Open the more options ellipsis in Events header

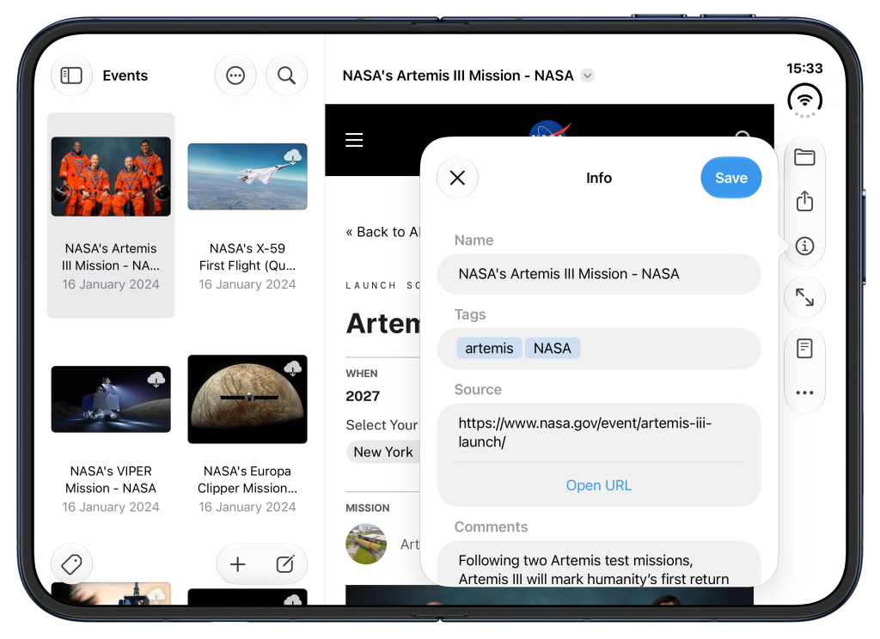[235, 76]
